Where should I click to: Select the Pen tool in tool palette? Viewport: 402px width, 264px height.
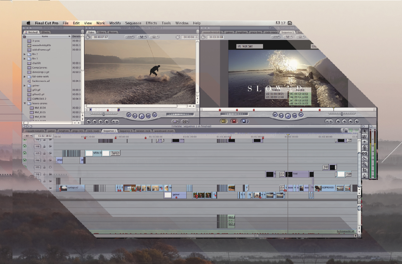pyautogui.click(x=365, y=176)
